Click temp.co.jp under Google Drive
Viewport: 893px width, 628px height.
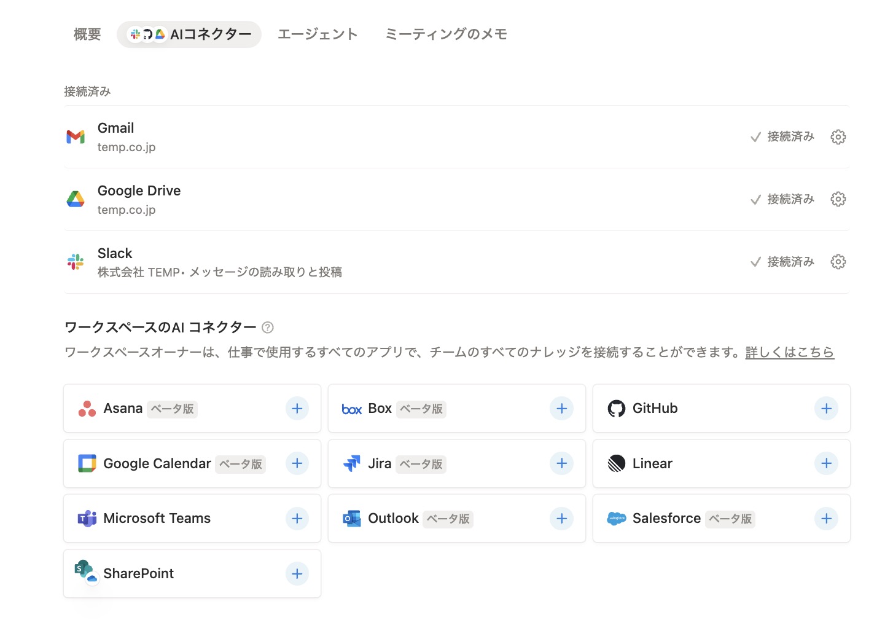(127, 210)
